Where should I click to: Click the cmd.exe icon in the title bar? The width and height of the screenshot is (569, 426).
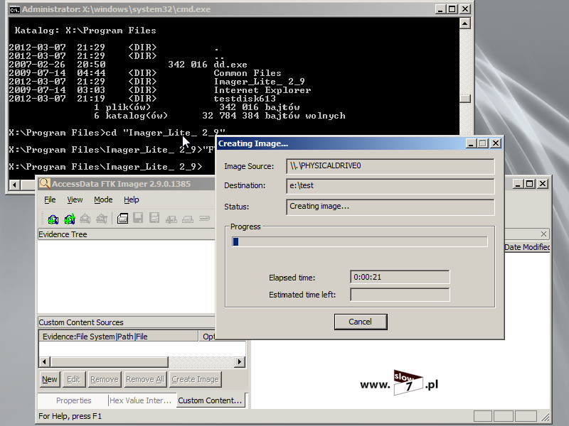[x=14, y=9]
